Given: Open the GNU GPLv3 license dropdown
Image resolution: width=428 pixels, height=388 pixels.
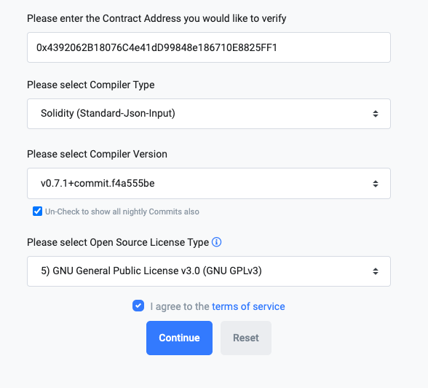Looking at the screenshot, I should pyautogui.click(x=209, y=271).
